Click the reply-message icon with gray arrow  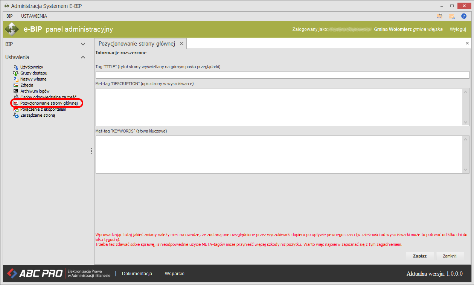[439, 16]
